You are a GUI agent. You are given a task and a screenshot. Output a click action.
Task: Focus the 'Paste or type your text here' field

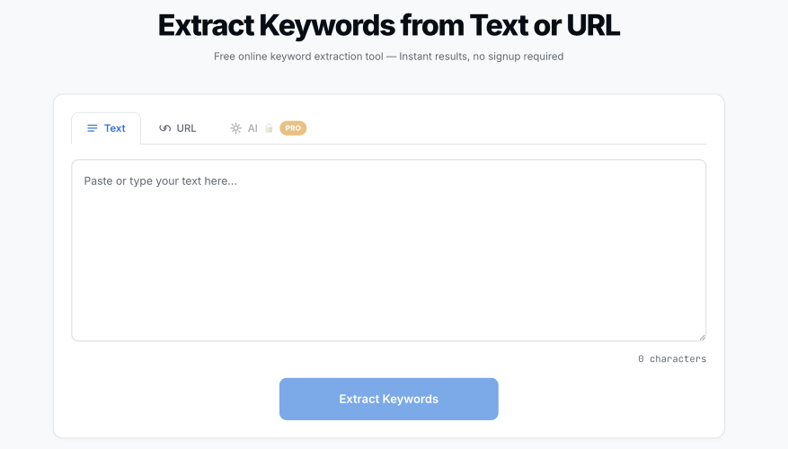[388, 251]
